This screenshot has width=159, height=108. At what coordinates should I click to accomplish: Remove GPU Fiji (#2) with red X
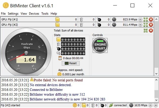(x=151, y=25)
